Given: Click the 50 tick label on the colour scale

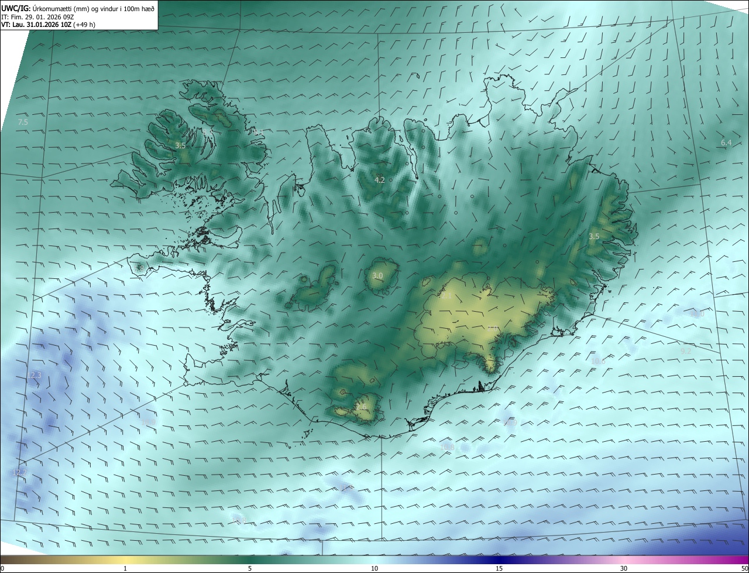Looking at the screenshot, I should point(744,568).
